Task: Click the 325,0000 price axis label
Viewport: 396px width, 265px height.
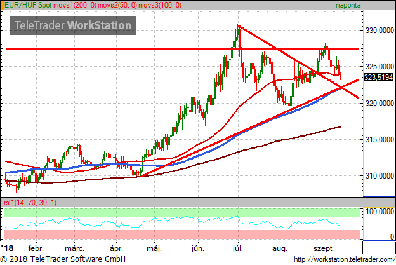Action: tap(379, 67)
